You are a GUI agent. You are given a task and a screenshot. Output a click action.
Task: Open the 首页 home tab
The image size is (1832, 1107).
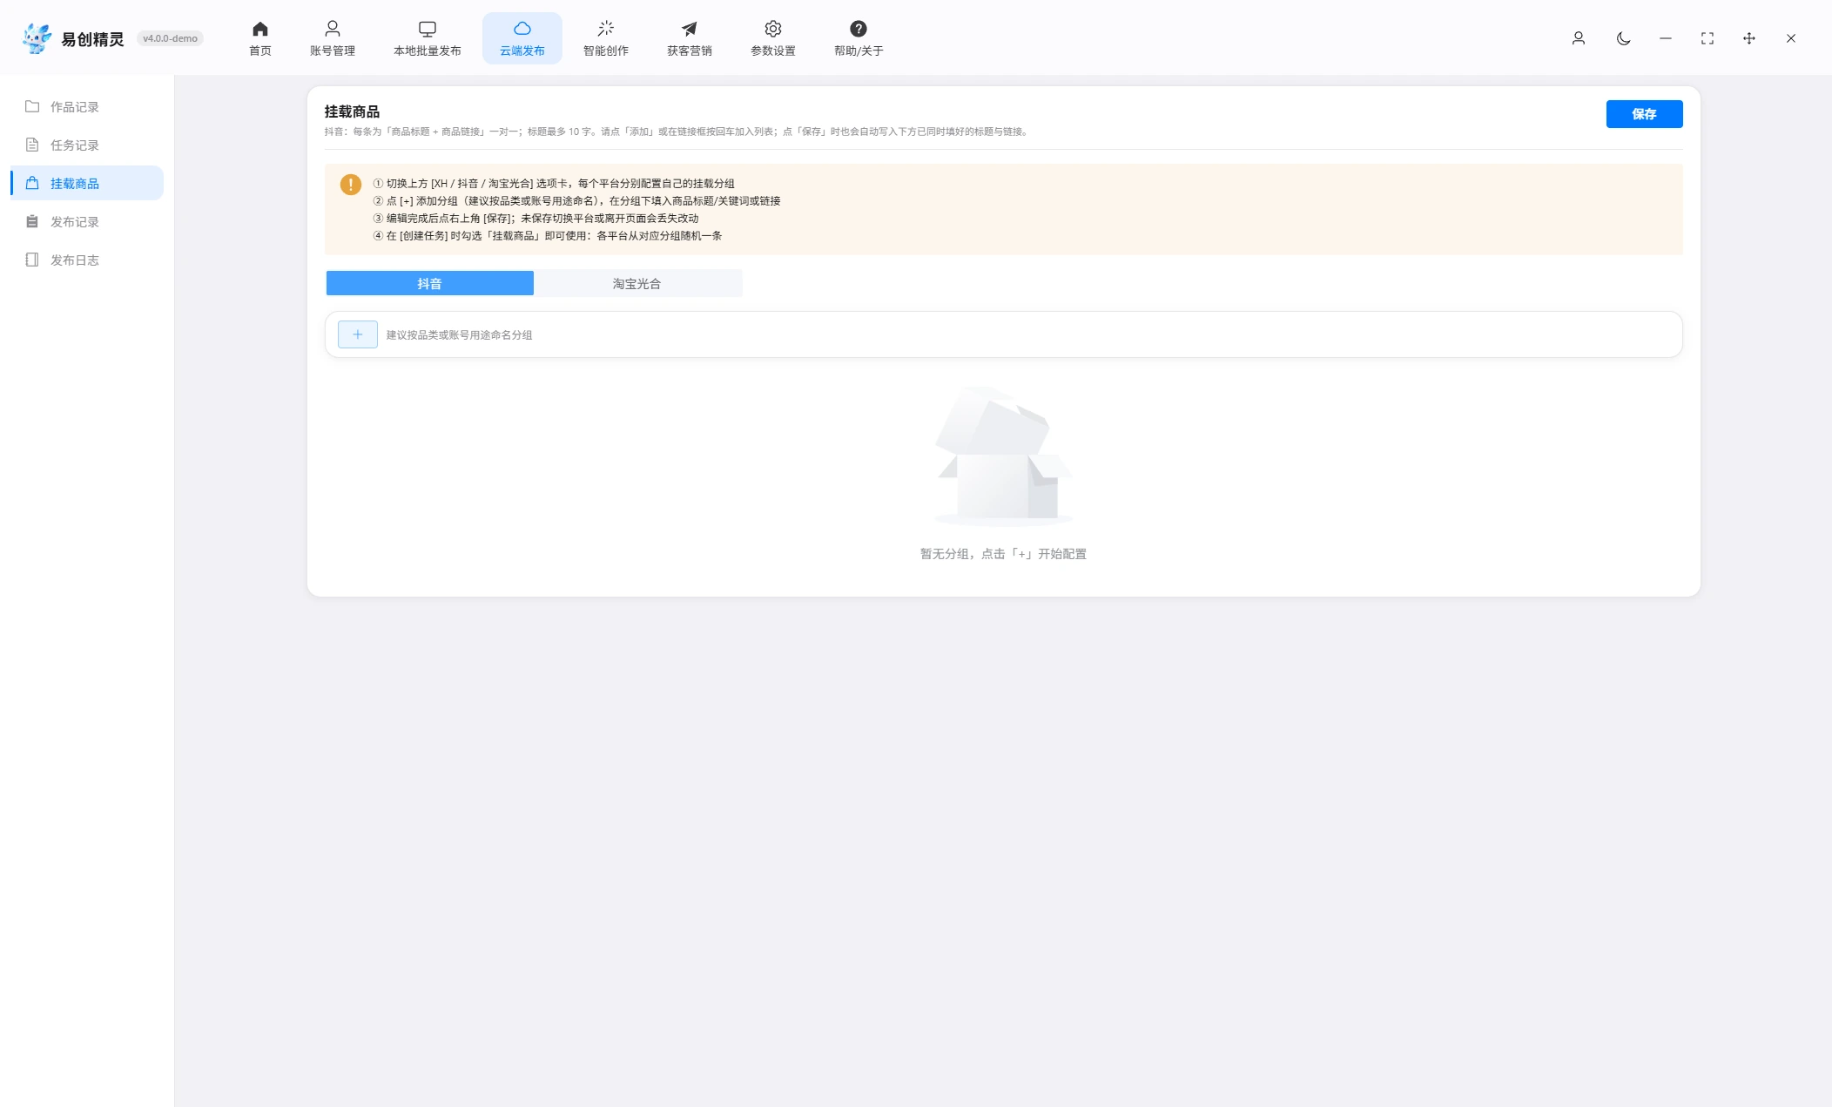coord(259,38)
